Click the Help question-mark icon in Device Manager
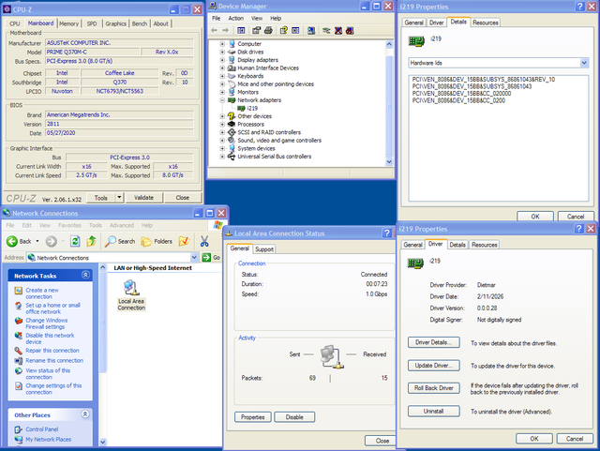Image resolution: width=600 pixels, height=451 pixels. pyautogui.click(x=283, y=31)
